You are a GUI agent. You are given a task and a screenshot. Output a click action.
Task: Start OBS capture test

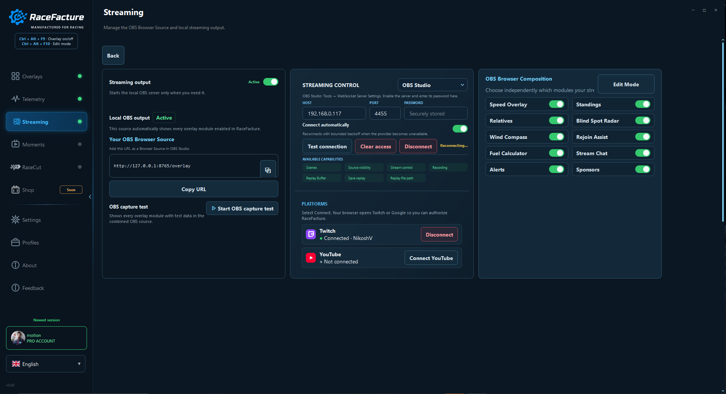click(x=242, y=208)
